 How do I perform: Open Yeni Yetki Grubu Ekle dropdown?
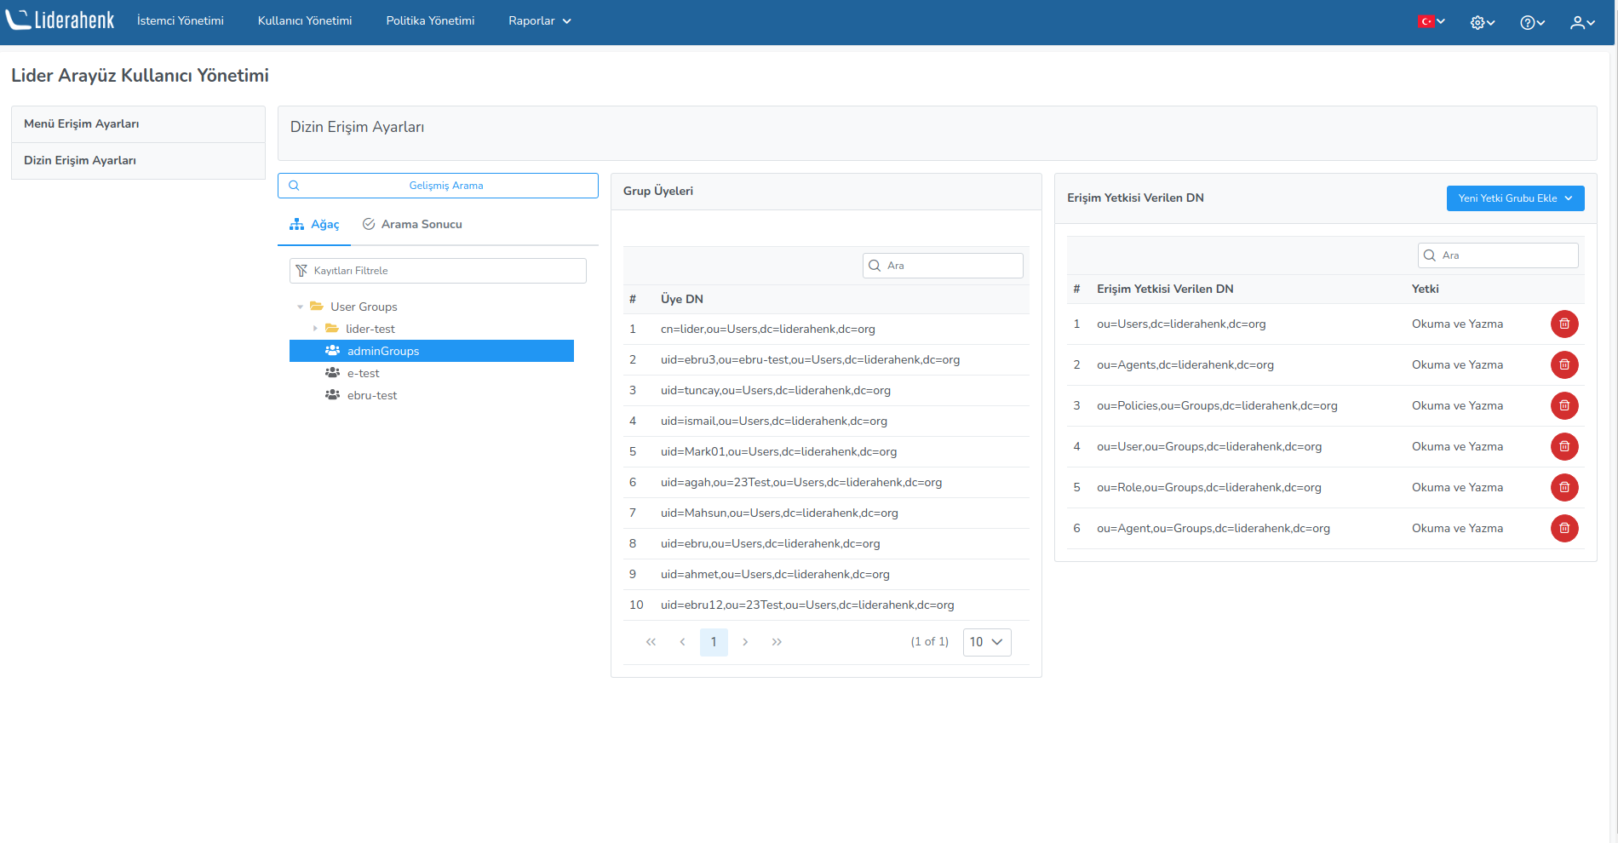click(x=1514, y=198)
